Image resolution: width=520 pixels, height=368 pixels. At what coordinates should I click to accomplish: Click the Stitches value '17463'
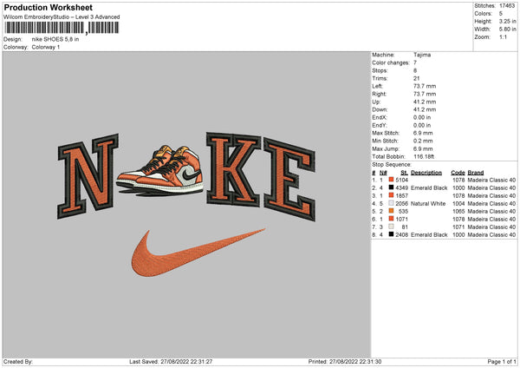tap(507, 6)
